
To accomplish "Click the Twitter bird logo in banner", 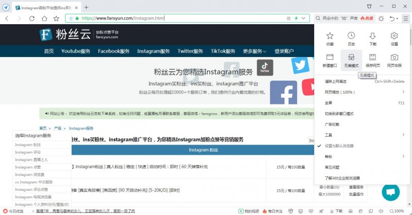I will tap(300, 65).
